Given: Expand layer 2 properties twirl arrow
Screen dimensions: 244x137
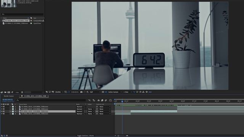Looking at the screenshot, I should [11, 109].
